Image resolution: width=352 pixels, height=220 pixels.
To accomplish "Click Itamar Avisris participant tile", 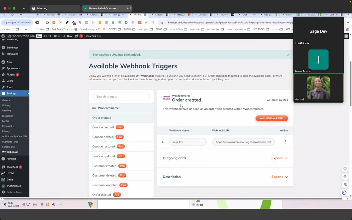I will pos(318,60).
